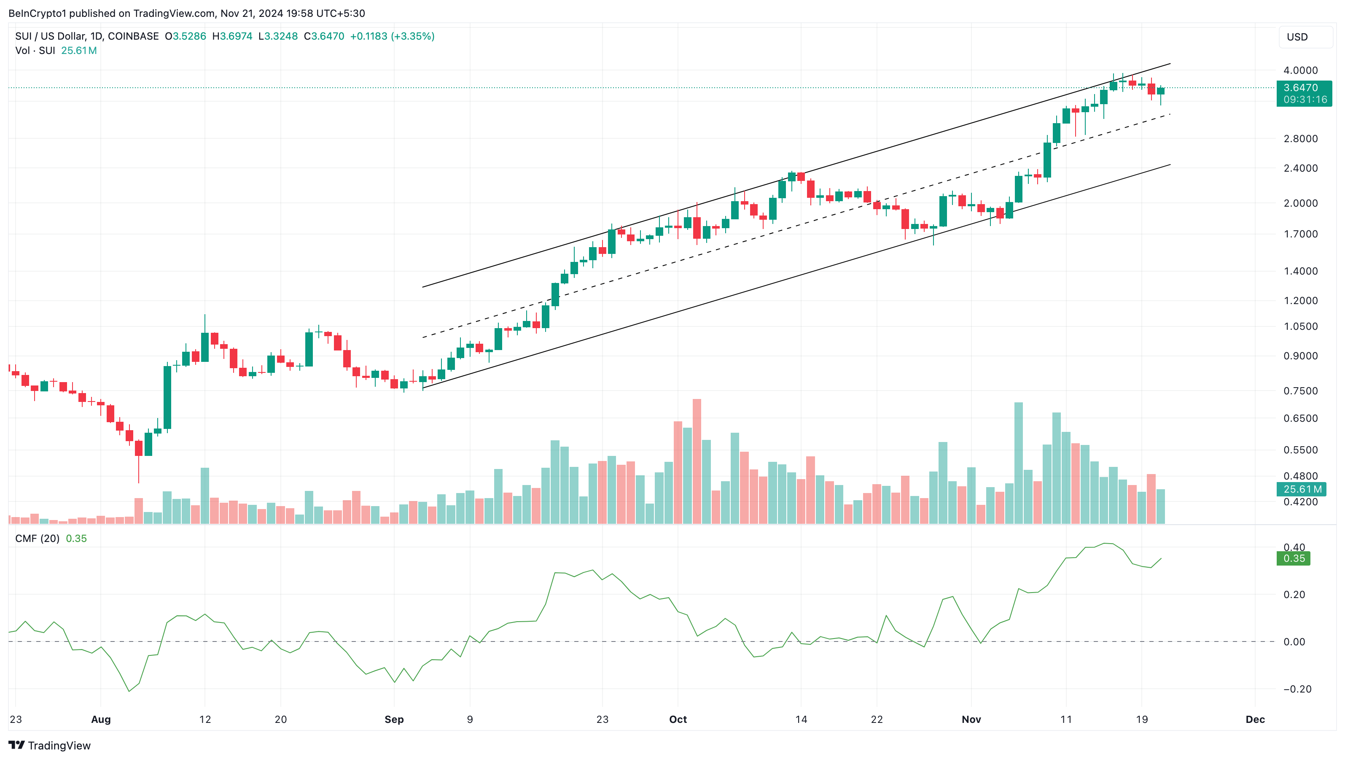Click the Oct label on time axis
This screenshot has width=1345, height=760.
[678, 719]
